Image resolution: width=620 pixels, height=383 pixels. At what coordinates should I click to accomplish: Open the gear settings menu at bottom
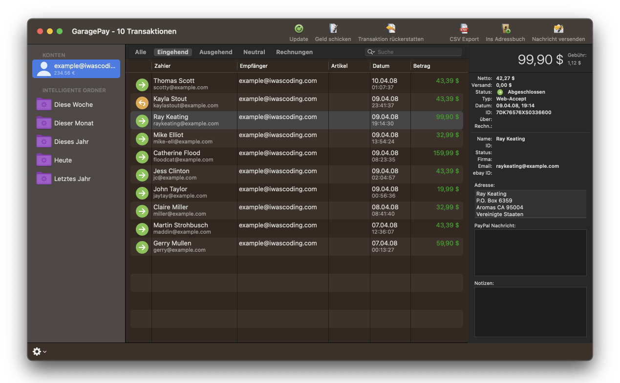pos(40,351)
